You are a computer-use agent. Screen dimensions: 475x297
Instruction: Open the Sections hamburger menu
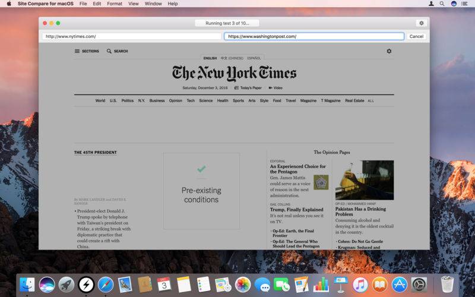87,51
